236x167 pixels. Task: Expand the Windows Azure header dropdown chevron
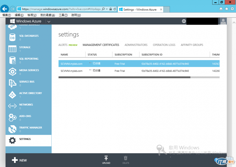pos(49,21)
